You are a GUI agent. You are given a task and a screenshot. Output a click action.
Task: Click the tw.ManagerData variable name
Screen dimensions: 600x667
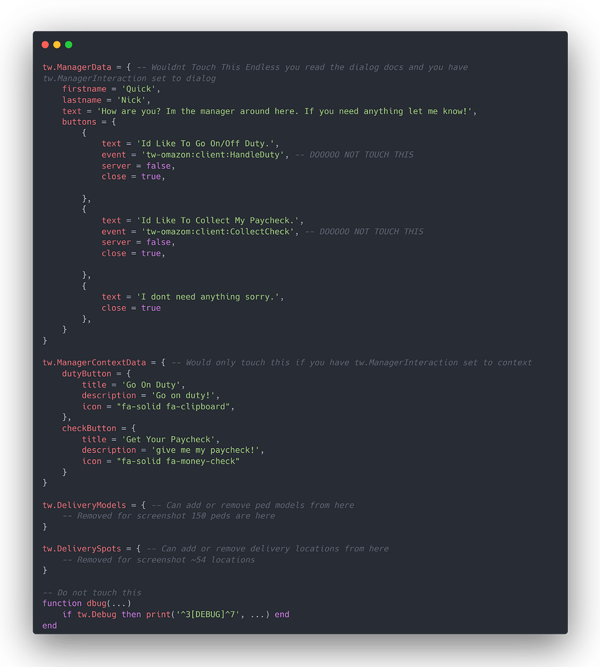(x=77, y=67)
